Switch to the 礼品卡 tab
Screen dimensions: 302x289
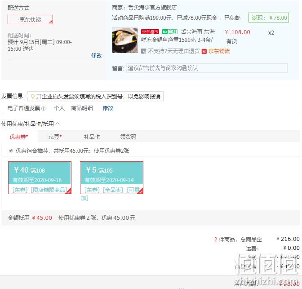(92, 137)
